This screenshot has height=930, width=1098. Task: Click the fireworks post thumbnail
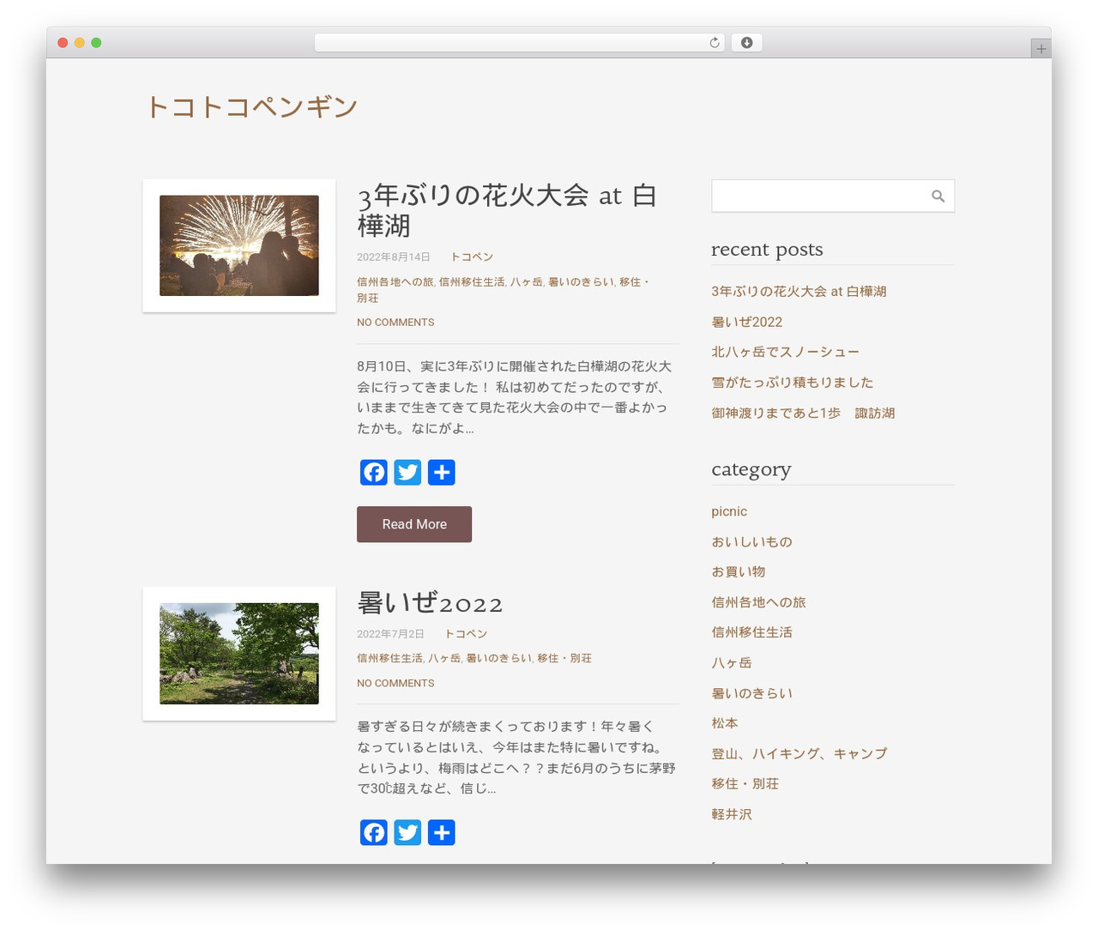[x=239, y=245]
